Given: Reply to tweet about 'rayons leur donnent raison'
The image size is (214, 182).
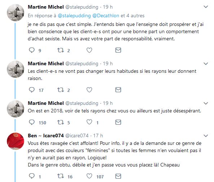Looking at the screenshot, I should pos(32,90).
